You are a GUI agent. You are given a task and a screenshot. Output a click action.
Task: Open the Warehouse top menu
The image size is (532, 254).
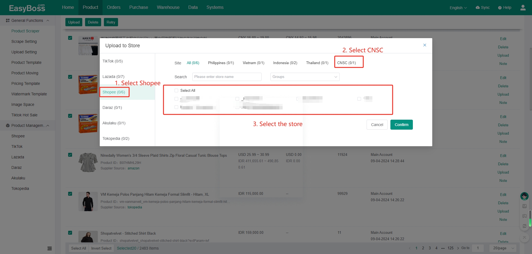[x=168, y=7]
